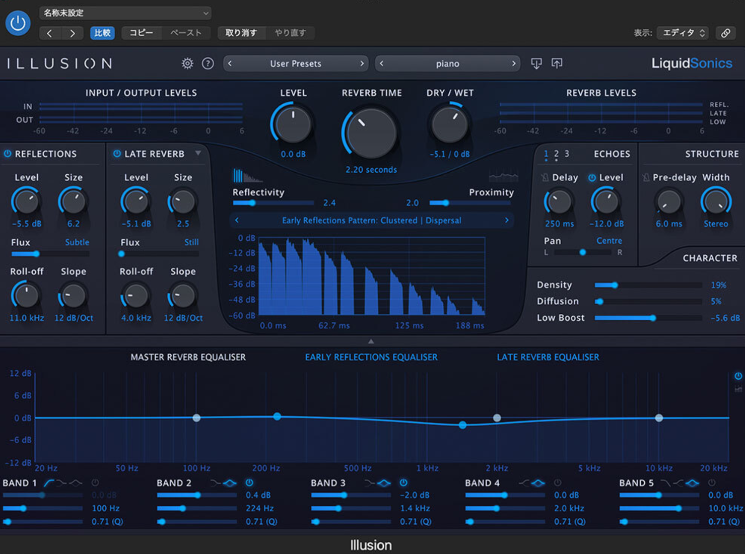Screen dimensions: 745x554
Task: Enable Band 5 power toggle
Action: pyautogui.click(x=712, y=482)
